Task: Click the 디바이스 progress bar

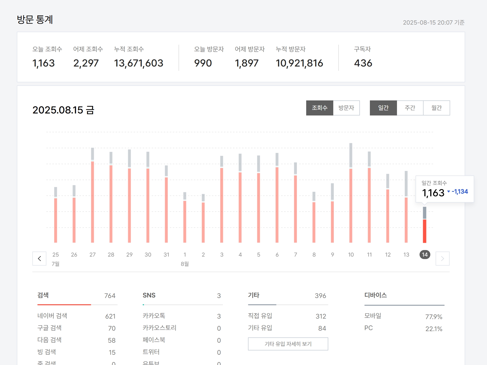Action: click(x=404, y=305)
